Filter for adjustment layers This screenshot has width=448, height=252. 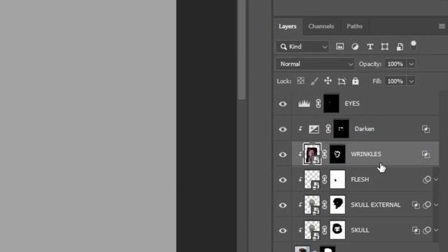click(355, 47)
